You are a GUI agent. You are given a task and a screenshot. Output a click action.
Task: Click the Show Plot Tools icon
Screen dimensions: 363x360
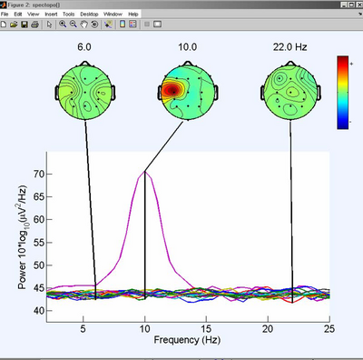[x=158, y=25]
